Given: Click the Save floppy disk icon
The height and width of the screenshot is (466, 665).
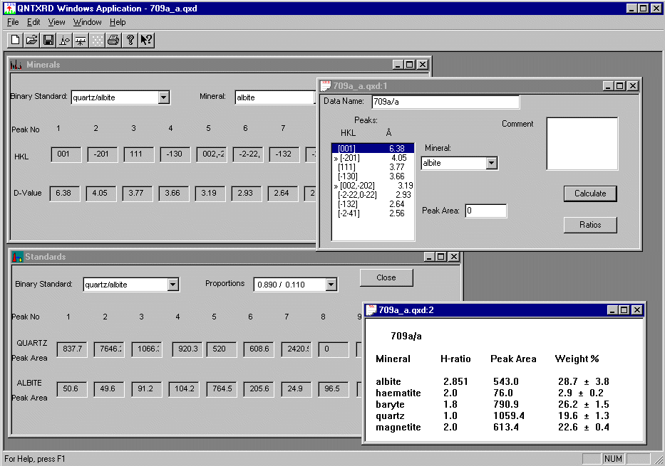Looking at the screenshot, I should (48, 41).
